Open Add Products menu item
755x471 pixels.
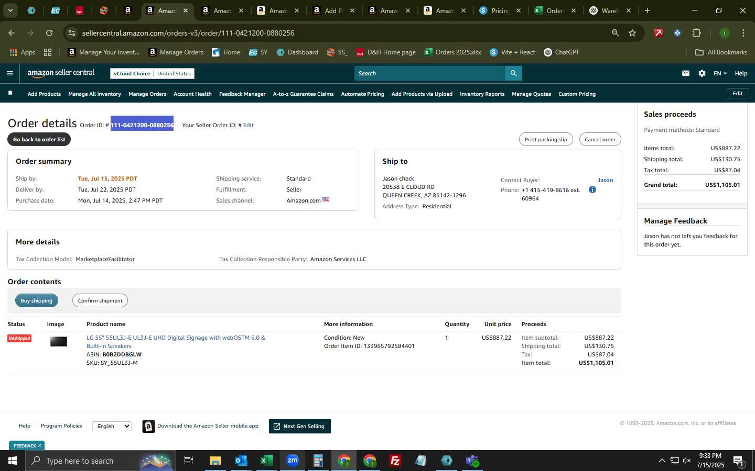pyautogui.click(x=44, y=94)
